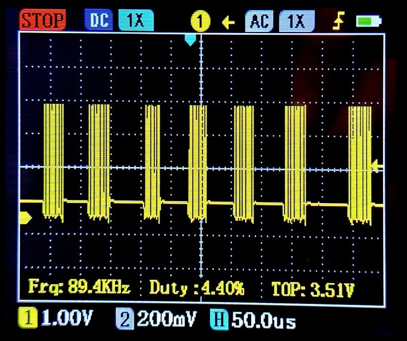Open the 1X probe setting beside AC
This screenshot has height=341, width=407.
pyautogui.click(x=297, y=21)
